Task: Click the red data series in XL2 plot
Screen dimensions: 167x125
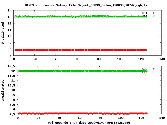Action: pyautogui.click(x=82, y=114)
